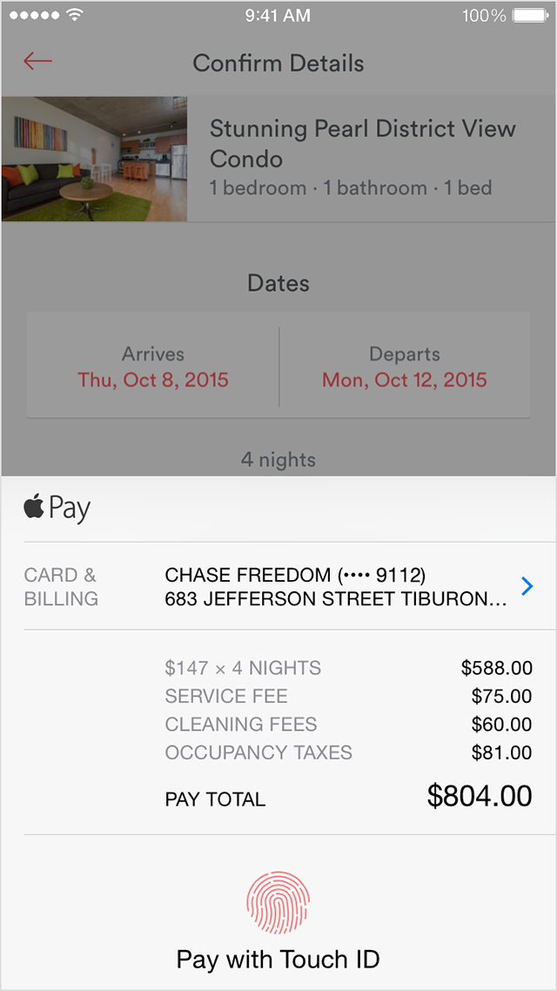Screen dimensions: 557x991
Task: Tap the Occupancy Taxes line item
Action: [x=258, y=752]
